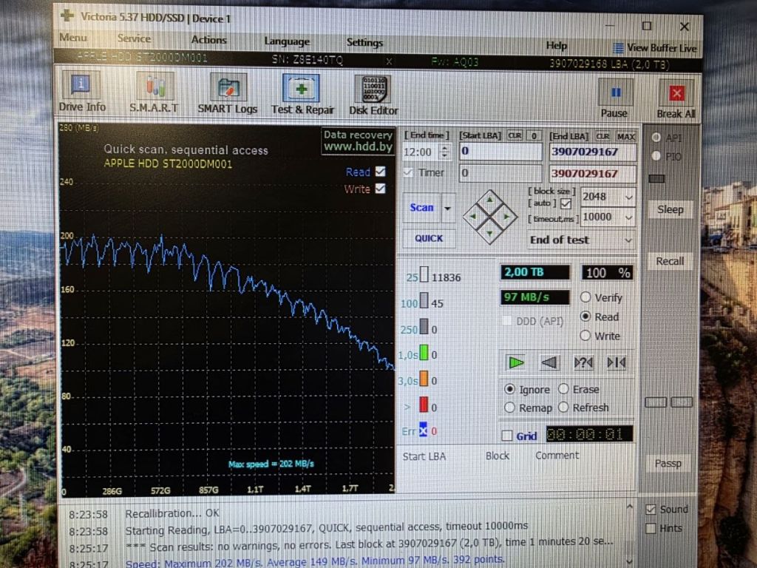Click the reverse scan arrow button
Screen dimensions: 757x568
click(x=549, y=362)
